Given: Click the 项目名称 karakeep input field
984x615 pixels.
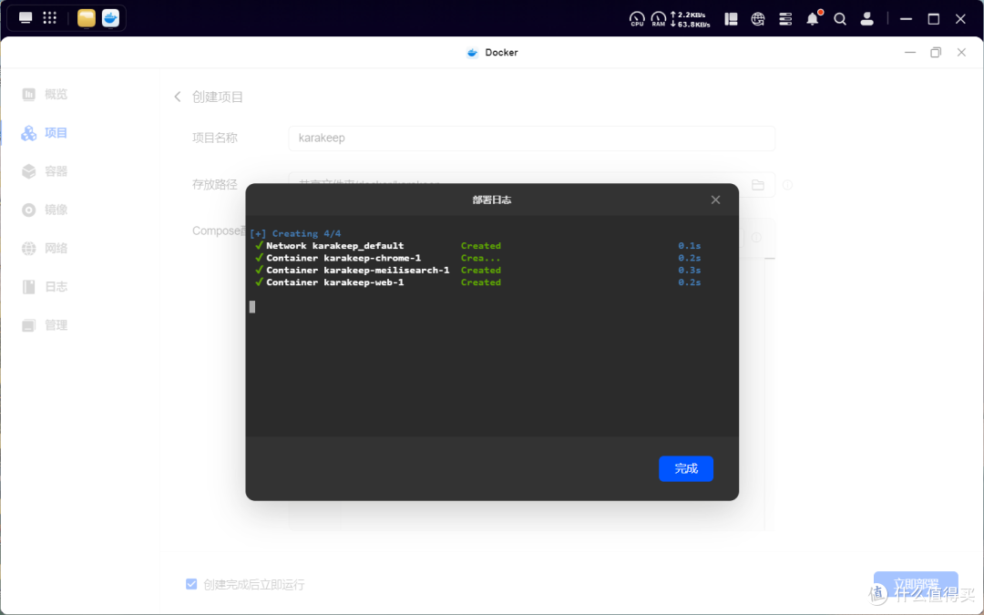Looking at the screenshot, I should click(x=531, y=138).
